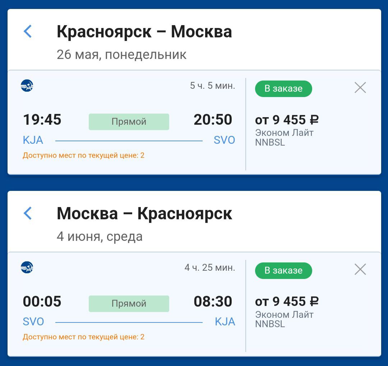Open the Москва – Красноярск route title
The width and height of the screenshot is (388, 366).
click(144, 214)
